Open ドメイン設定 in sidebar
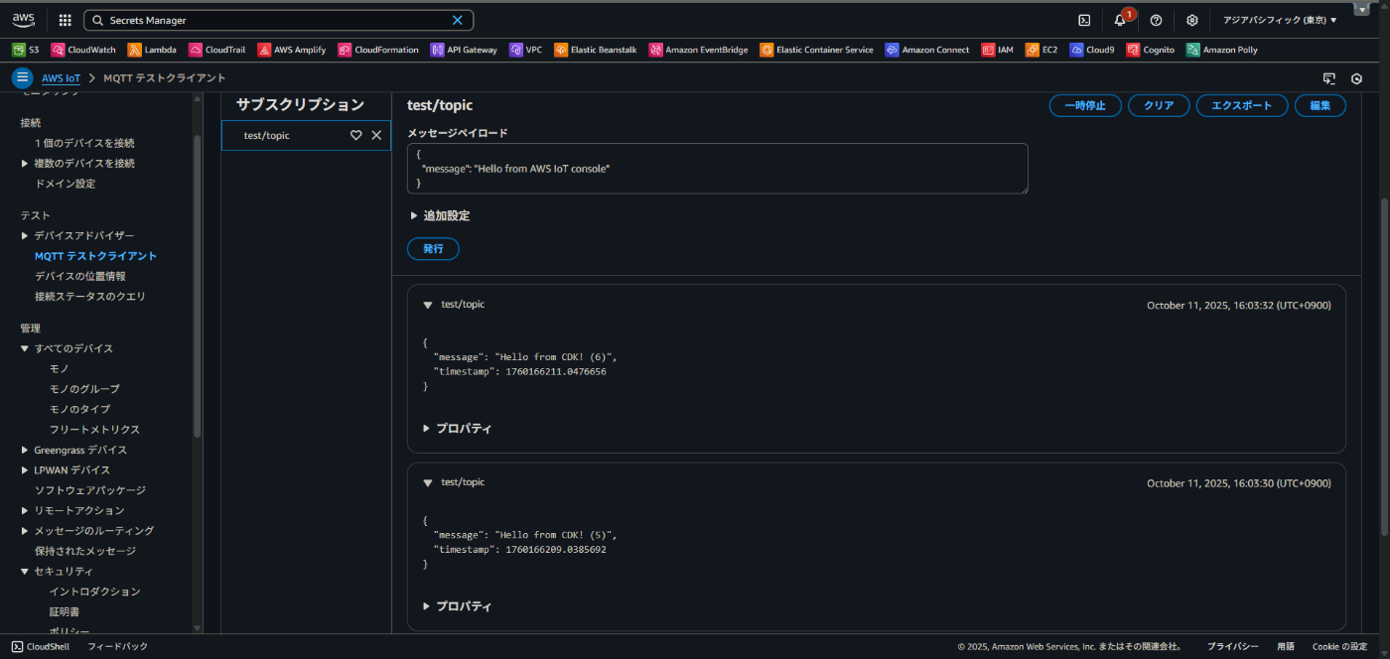This screenshot has height=659, width=1390. [65, 184]
